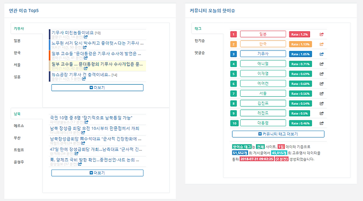
Task: Open link icon beside '(1 시간, 42 분전)' source
Action: [86, 68]
